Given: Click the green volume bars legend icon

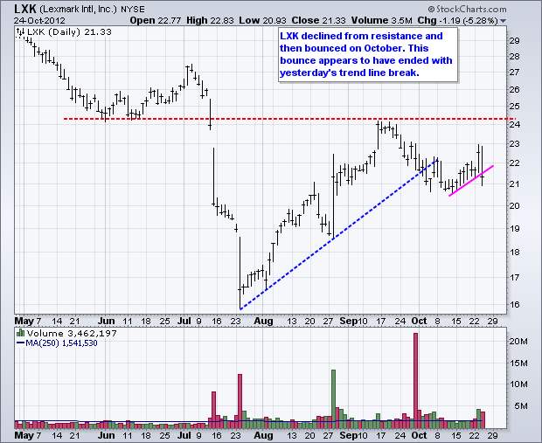Looking at the screenshot, I should [20, 333].
